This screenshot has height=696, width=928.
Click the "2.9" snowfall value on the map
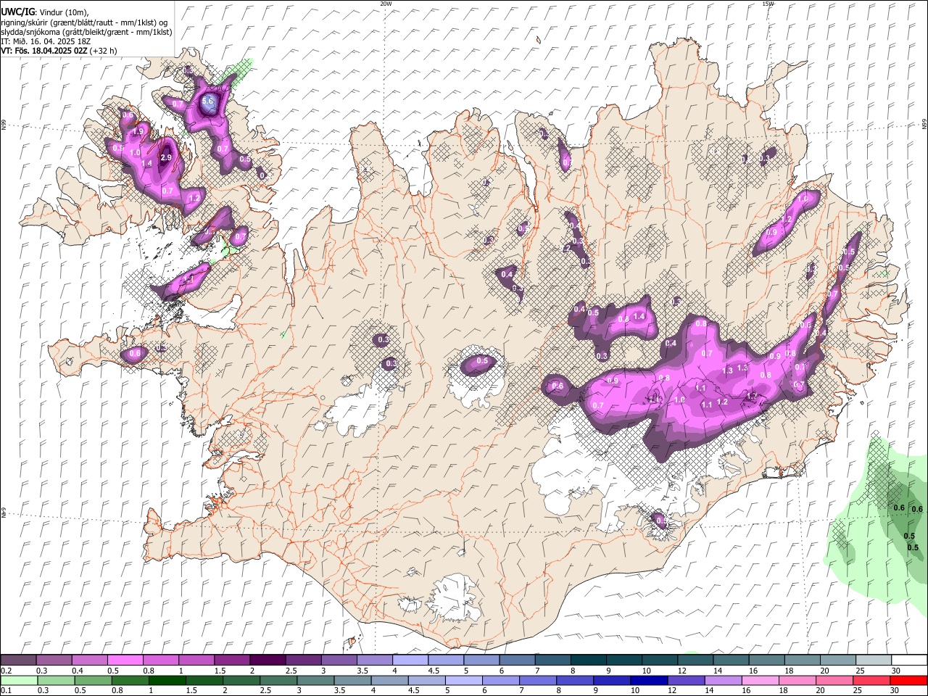[165, 157]
